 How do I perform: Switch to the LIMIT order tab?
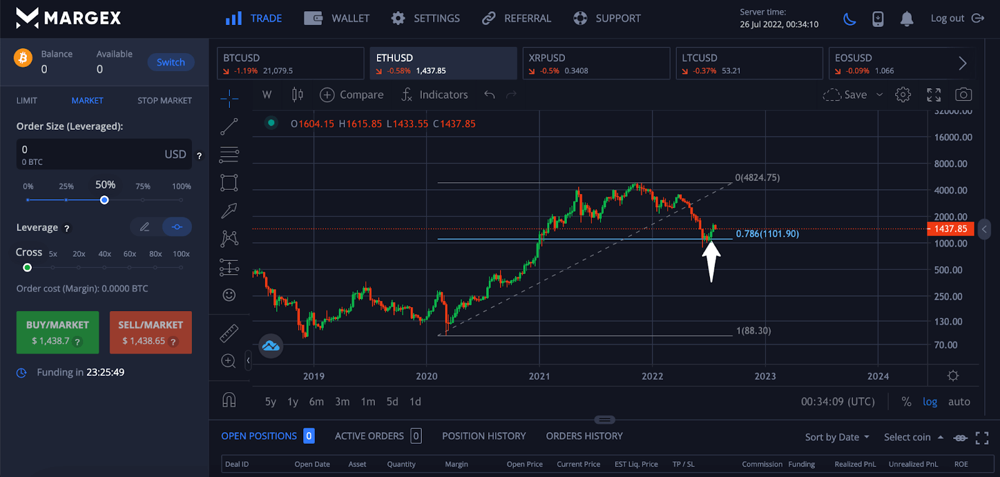pos(27,101)
